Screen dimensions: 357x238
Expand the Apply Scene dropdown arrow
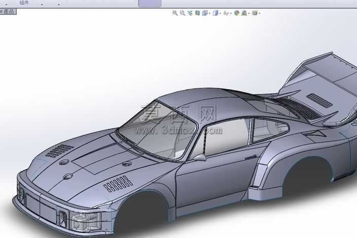[x=249, y=13]
